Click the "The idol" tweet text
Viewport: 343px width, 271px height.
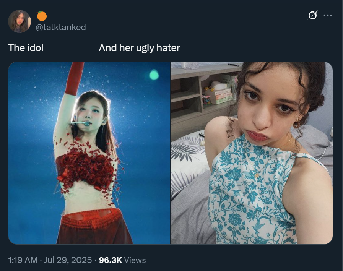pos(26,48)
